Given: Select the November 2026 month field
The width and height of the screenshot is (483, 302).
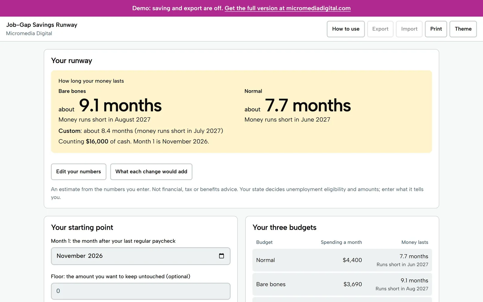Looking at the screenshot, I should point(141,256).
